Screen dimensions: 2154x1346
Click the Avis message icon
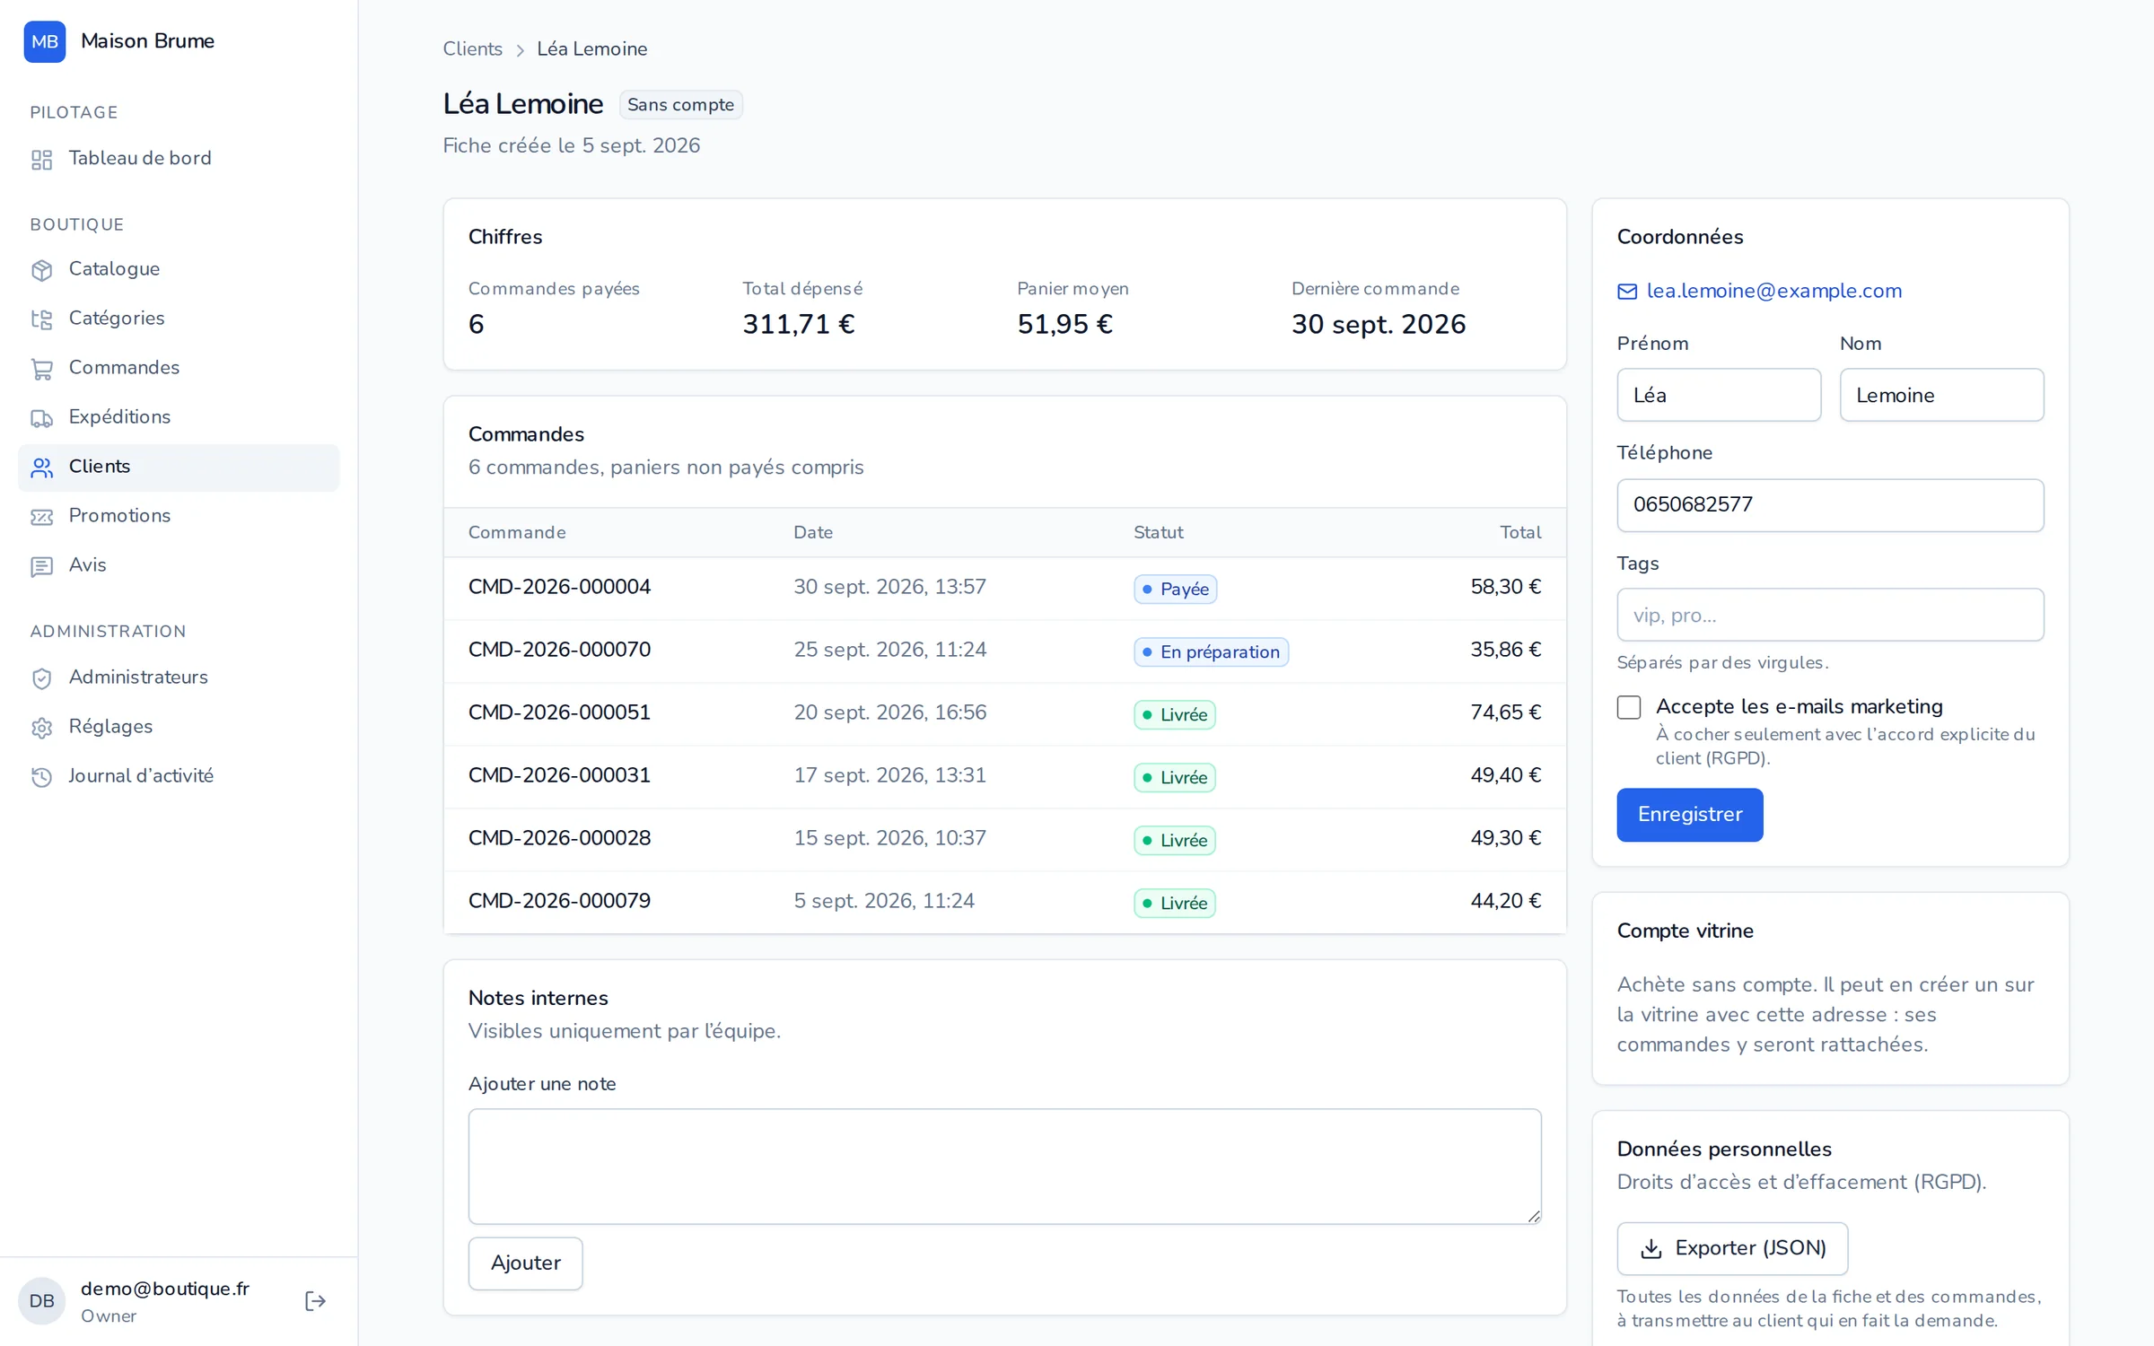41,566
